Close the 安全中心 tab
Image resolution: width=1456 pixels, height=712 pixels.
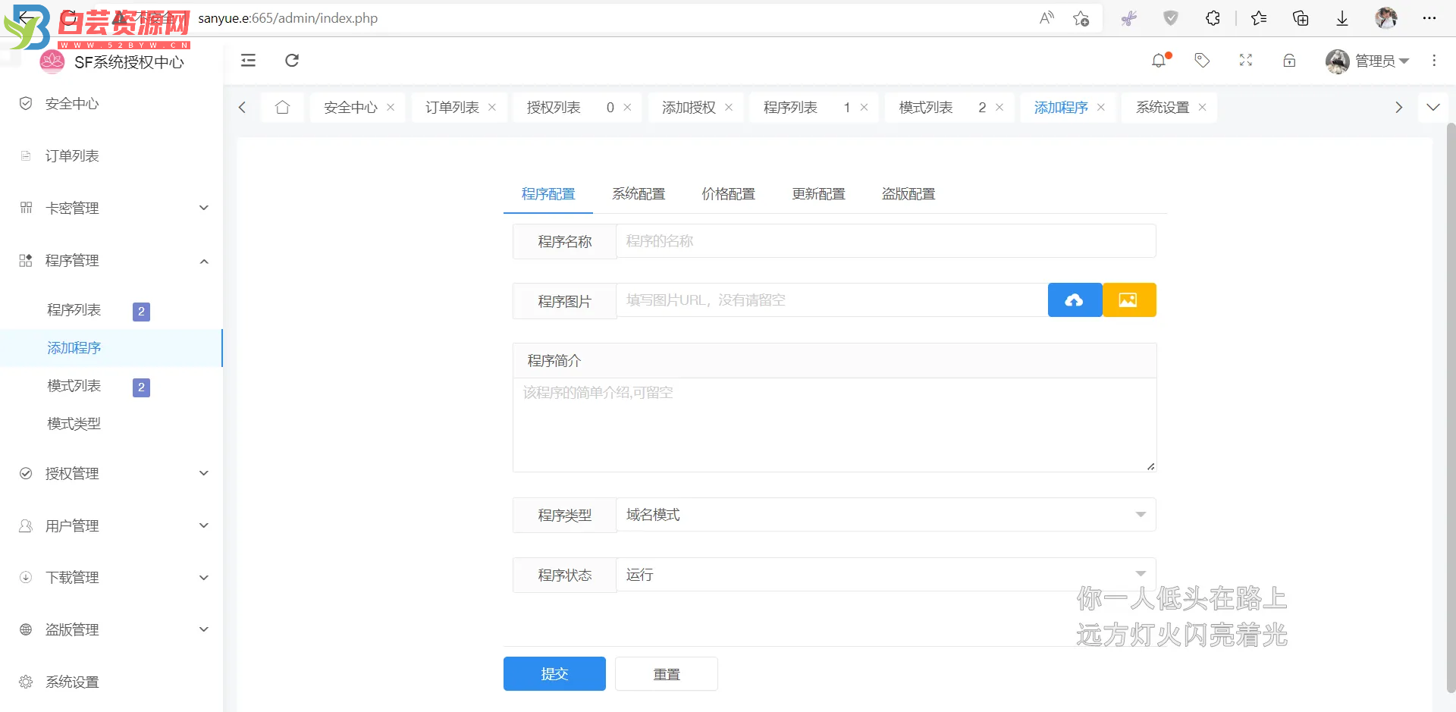[391, 108]
